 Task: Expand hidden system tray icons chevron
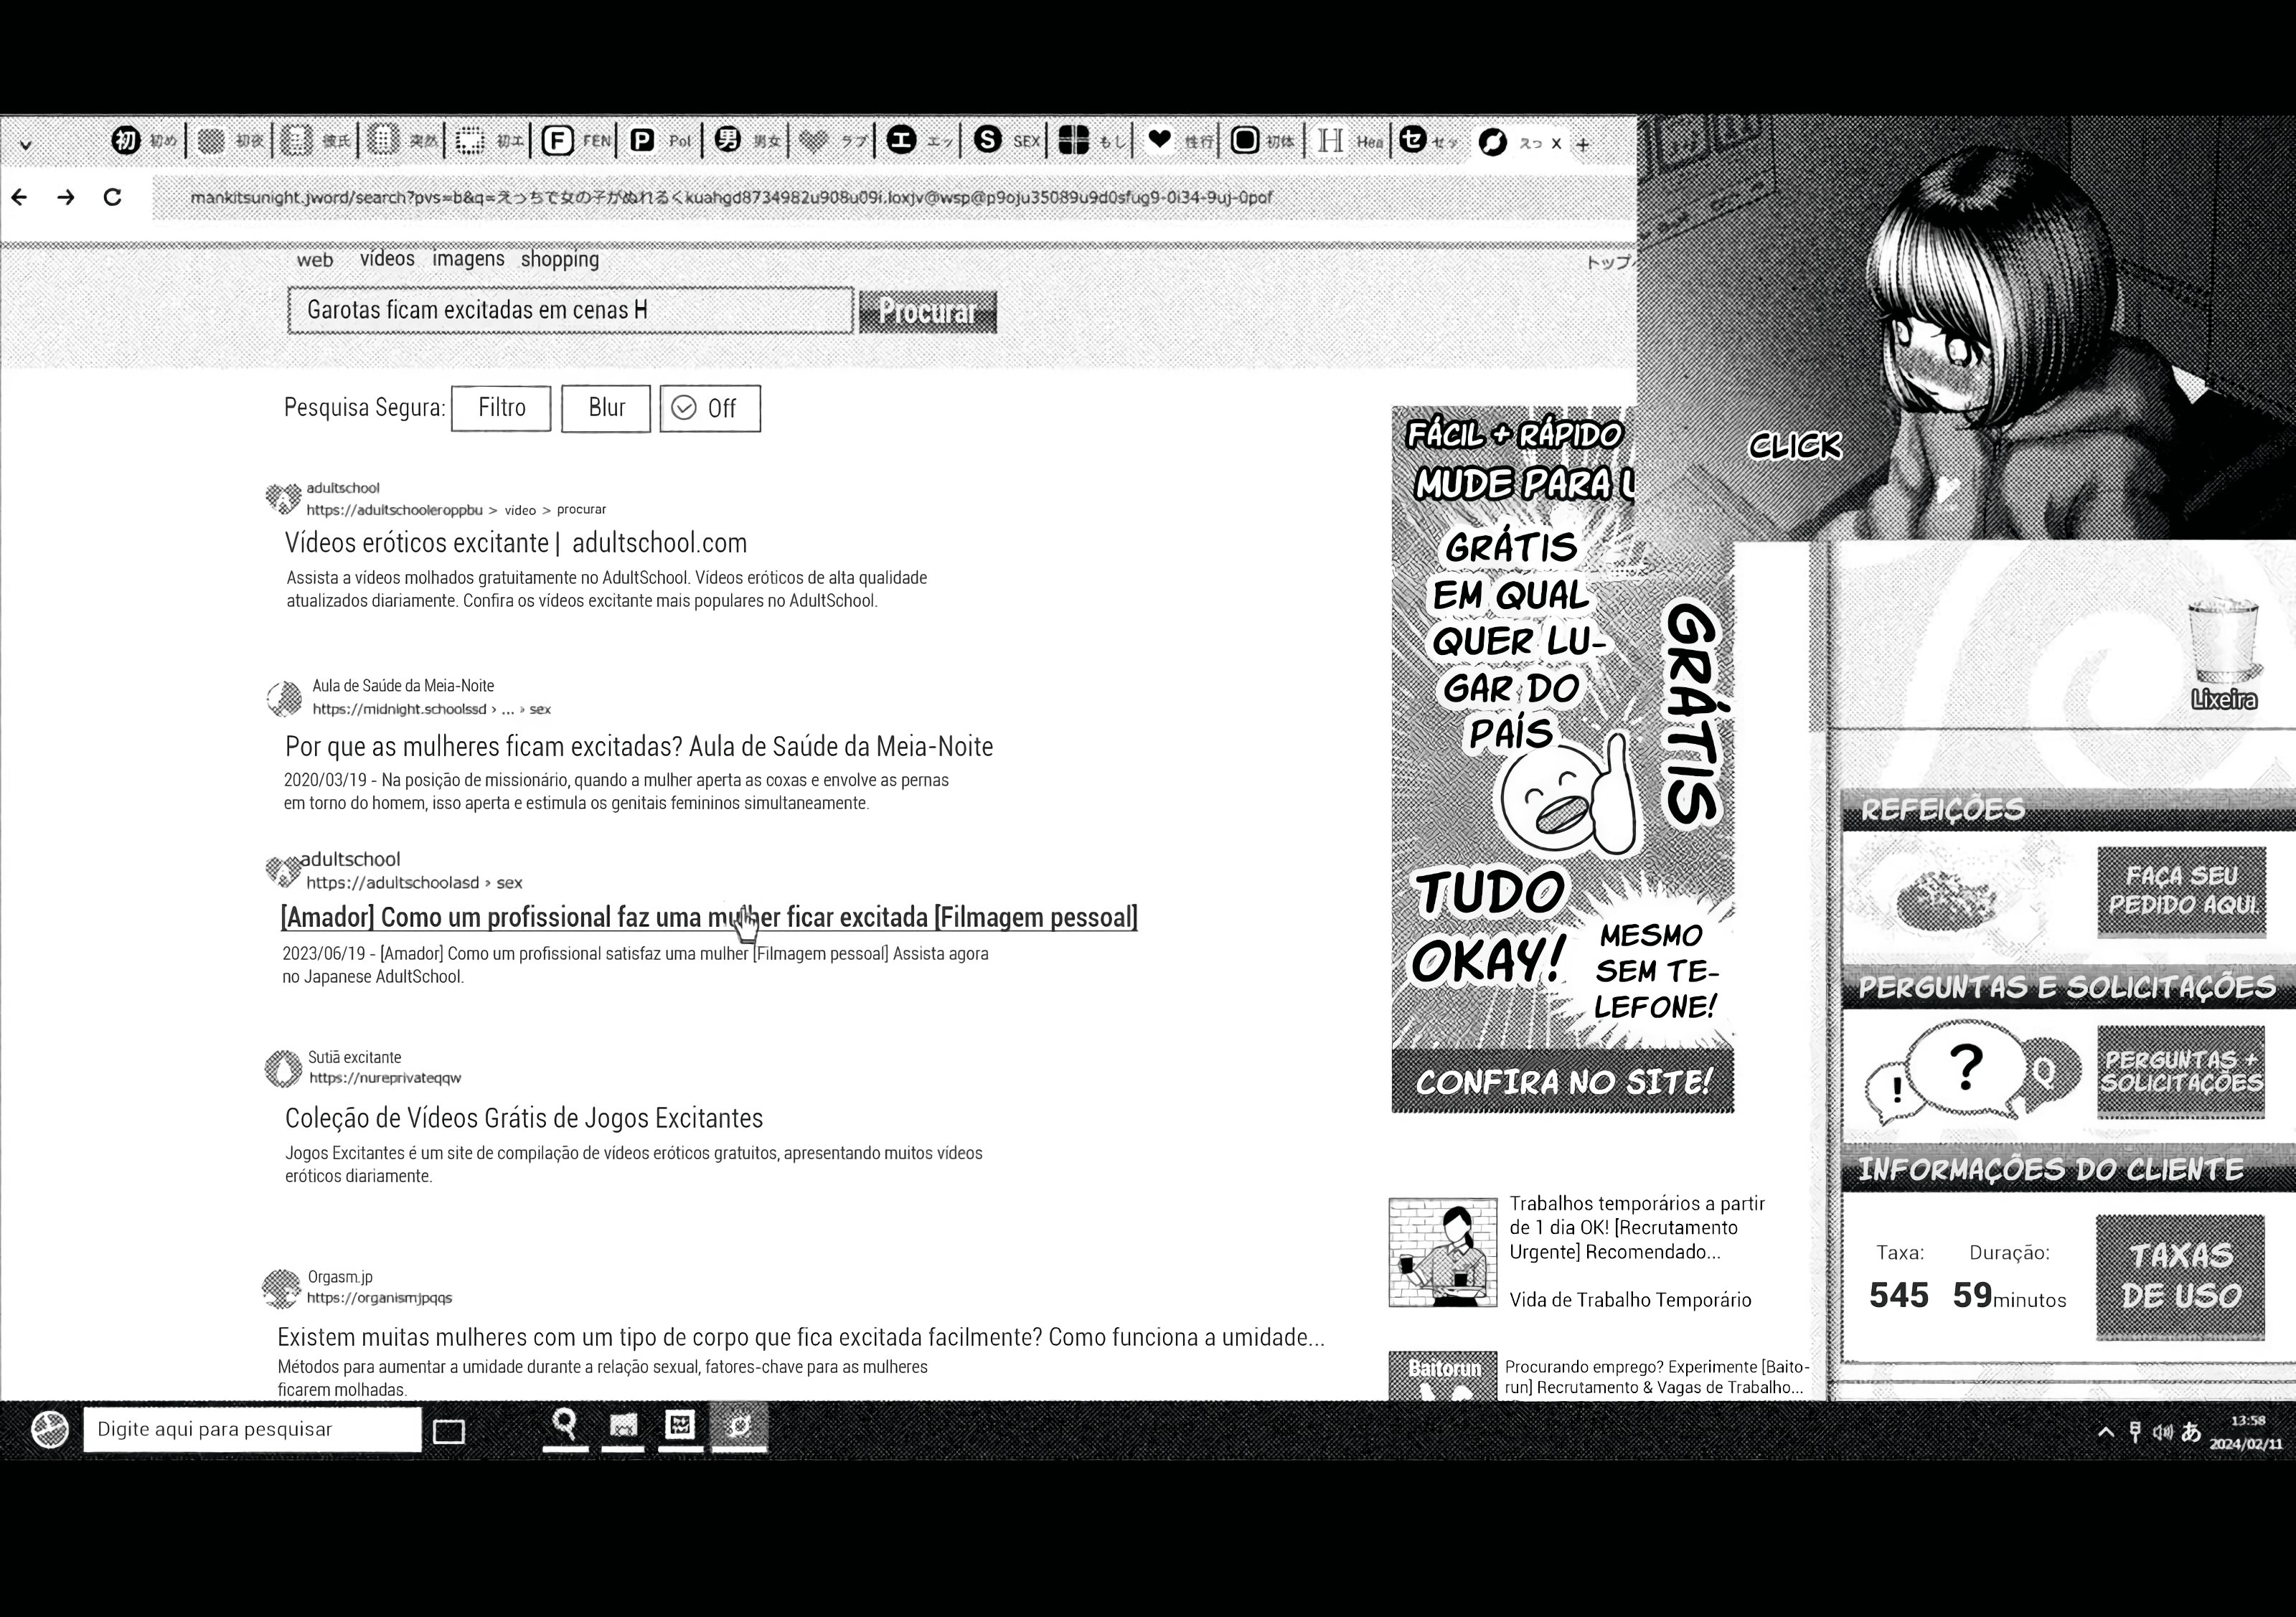(2106, 1432)
